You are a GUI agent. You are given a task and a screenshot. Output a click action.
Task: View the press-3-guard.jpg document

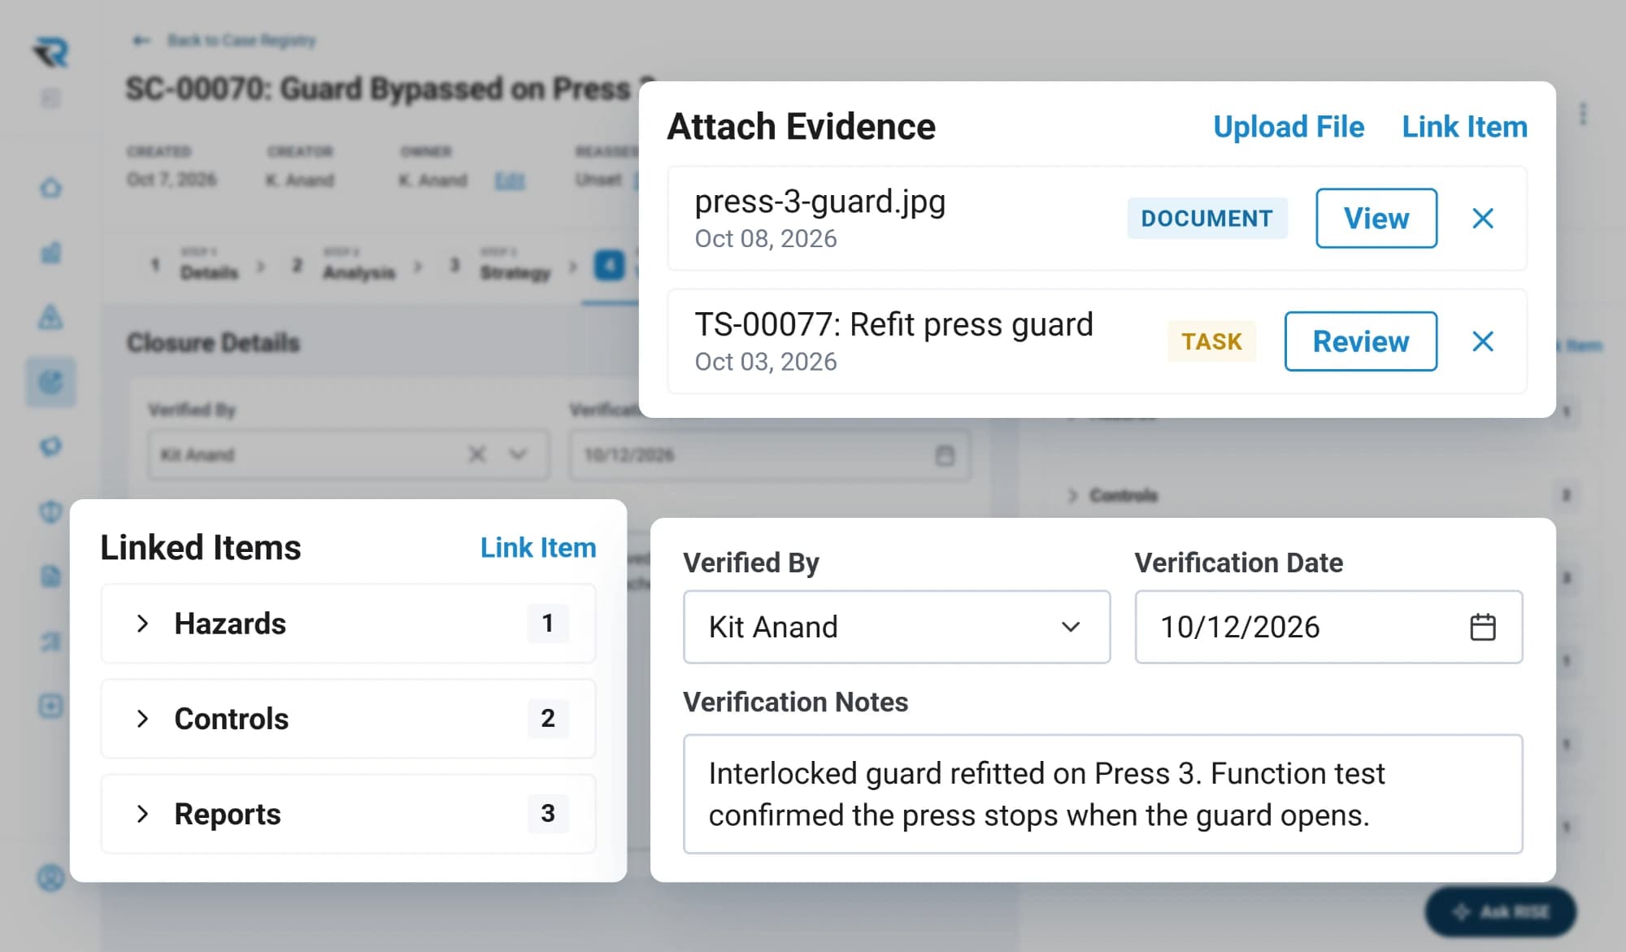1376,218
